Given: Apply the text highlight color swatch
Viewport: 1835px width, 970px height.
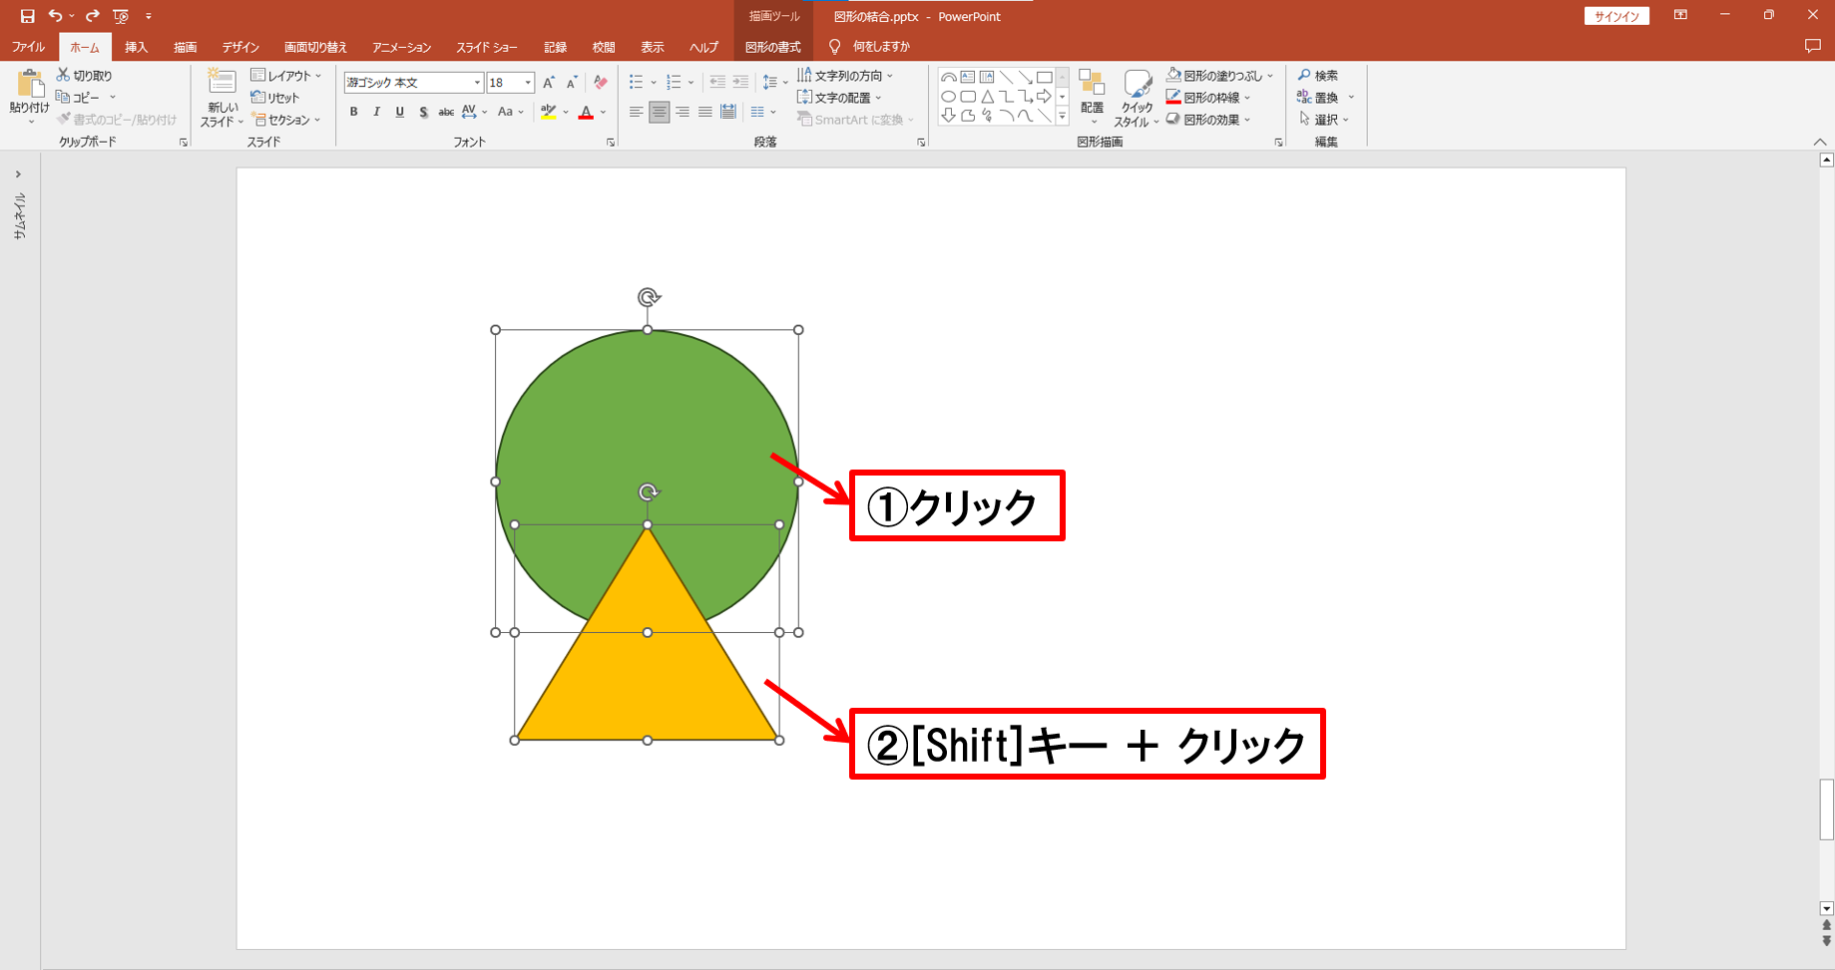Looking at the screenshot, I should [548, 112].
